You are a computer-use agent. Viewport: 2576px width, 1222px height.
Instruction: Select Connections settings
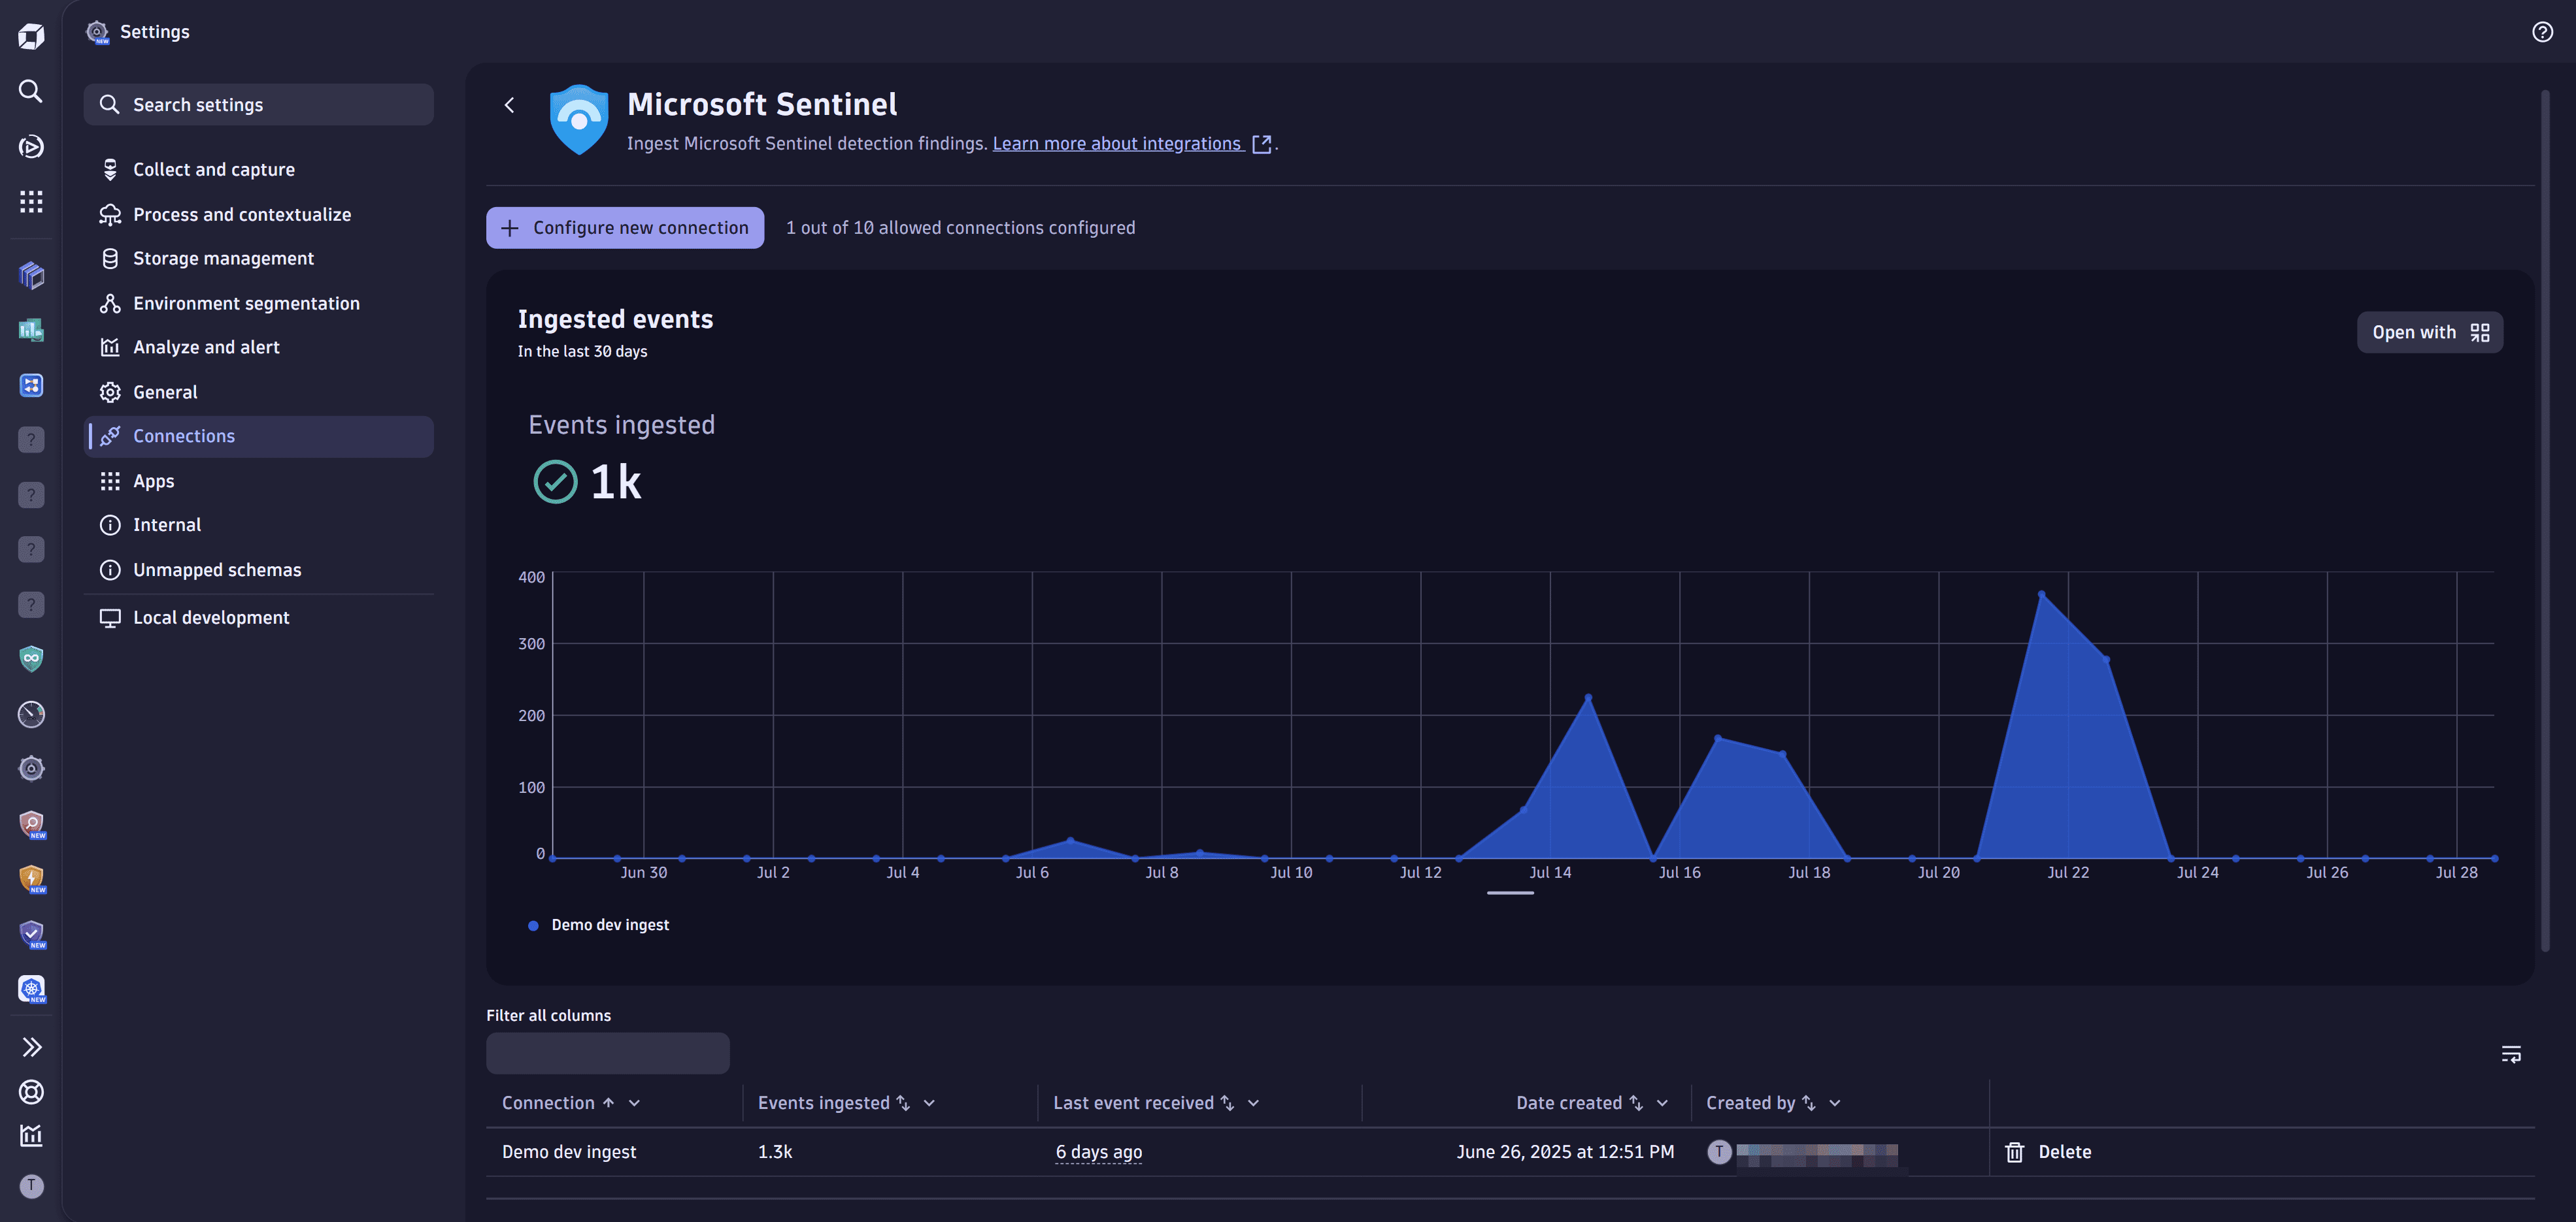[x=258, y=436]
